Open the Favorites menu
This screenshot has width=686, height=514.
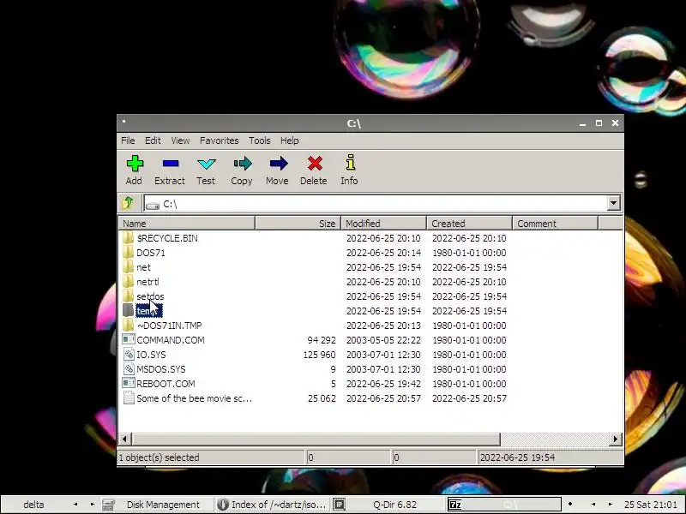pos(220,140)
